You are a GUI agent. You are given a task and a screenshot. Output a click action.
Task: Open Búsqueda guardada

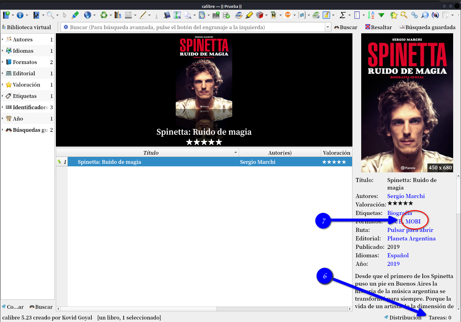tap(427, 27)
